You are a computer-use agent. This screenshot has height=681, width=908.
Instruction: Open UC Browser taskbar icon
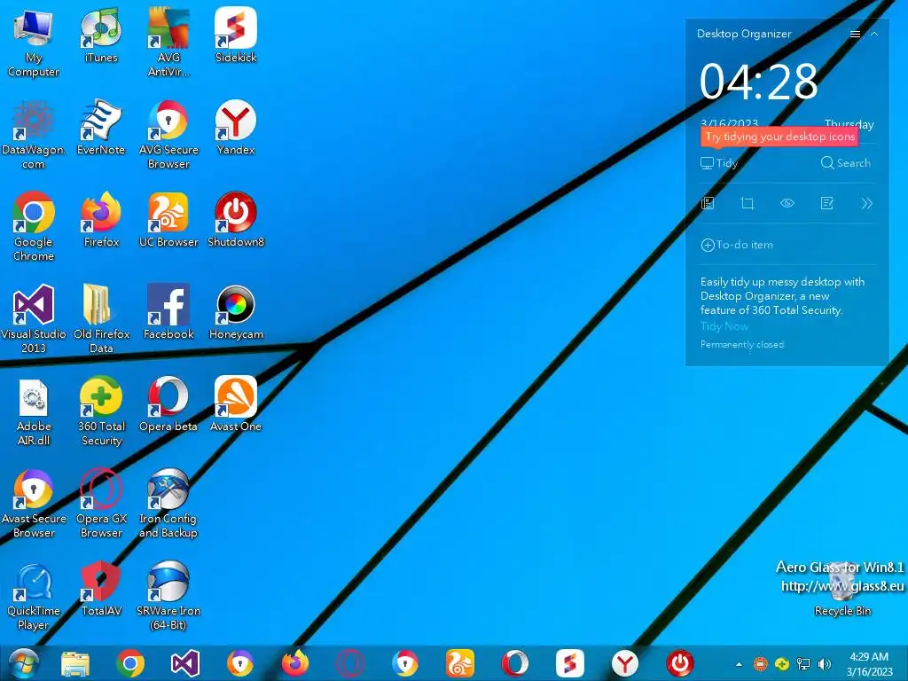[x=460, y=663]
